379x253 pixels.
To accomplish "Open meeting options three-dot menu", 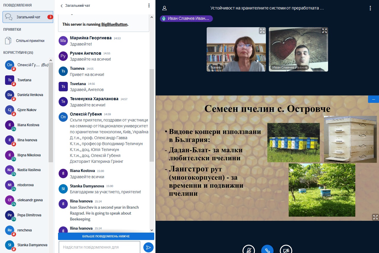I will (370, 8).
